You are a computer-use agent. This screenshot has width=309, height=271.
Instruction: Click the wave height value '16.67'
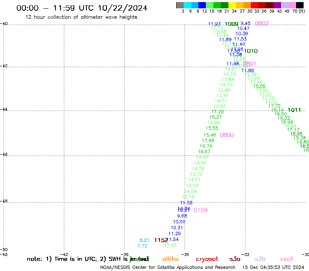[204, 151]
